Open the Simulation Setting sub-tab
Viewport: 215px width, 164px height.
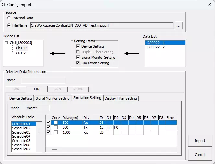tap(87, 98)
